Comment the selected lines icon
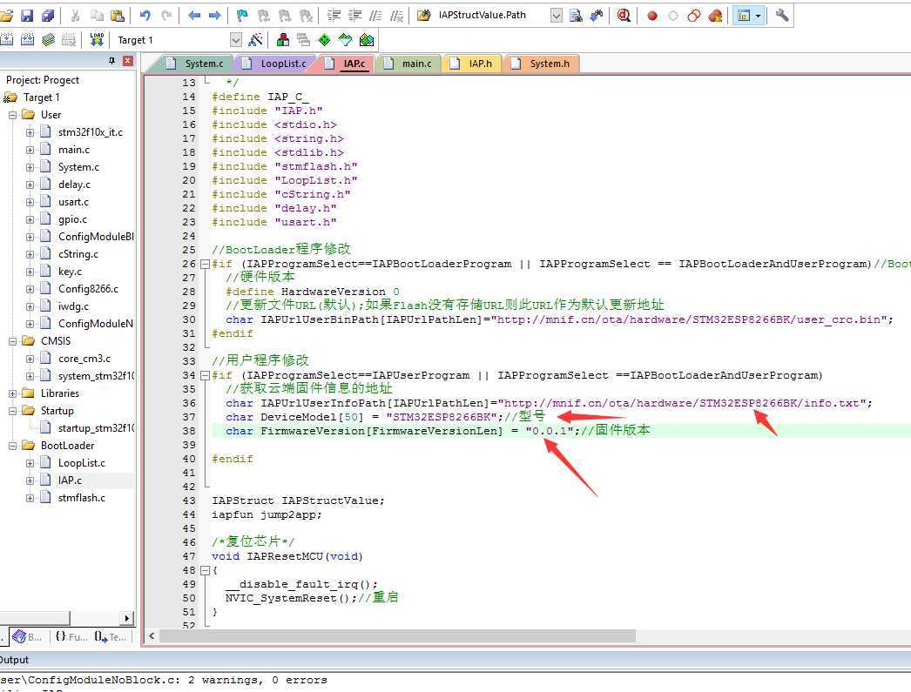The height and width of the screenshot is (692, 911). 376,16
